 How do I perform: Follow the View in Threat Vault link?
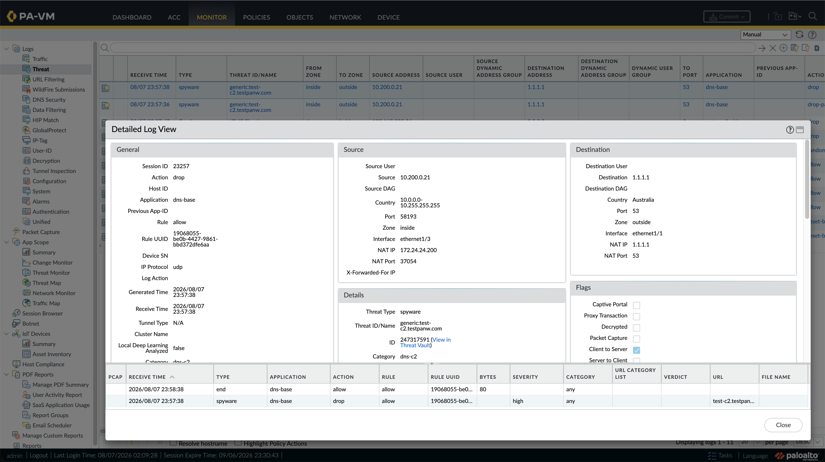click(425, 342)
